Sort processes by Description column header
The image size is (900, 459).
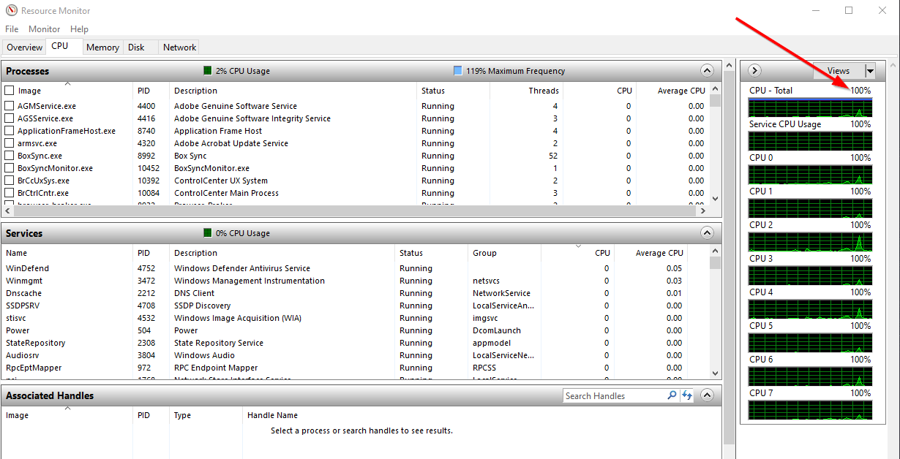(293, 91)
